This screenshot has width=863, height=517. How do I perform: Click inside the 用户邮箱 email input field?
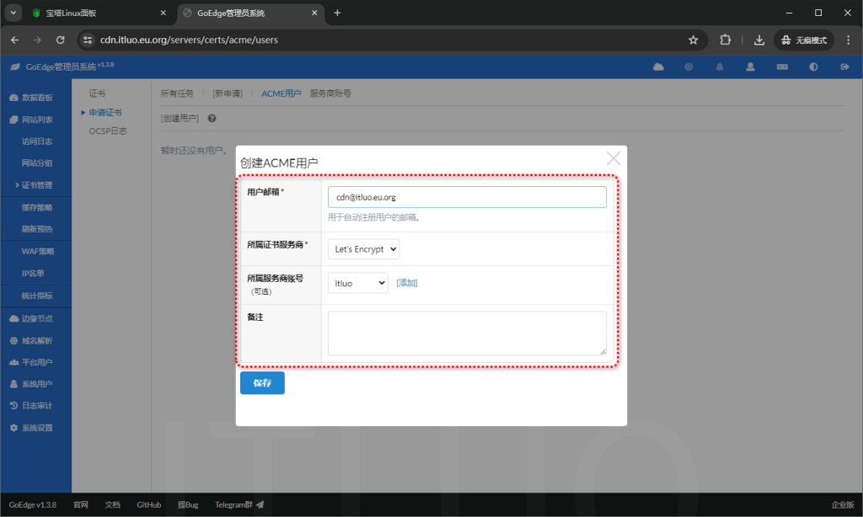466,196
